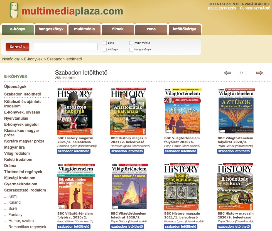Open the filmek tab
This screenshot has height=231, width=272.
[x=118, y=29]
